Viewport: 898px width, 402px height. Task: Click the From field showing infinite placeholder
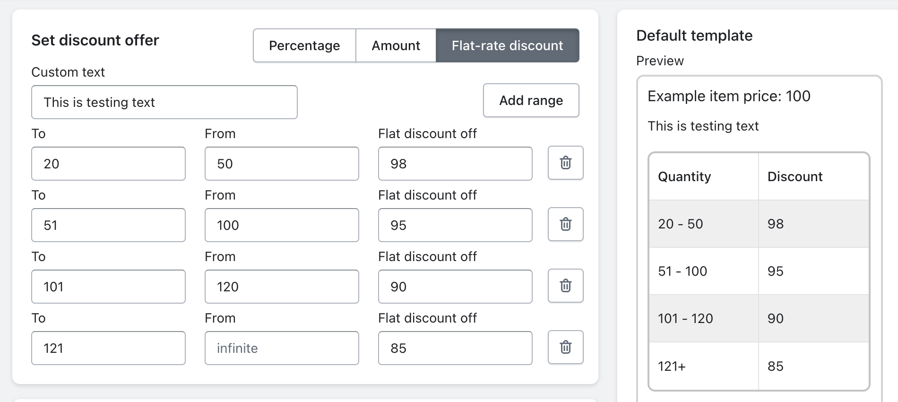point(282,348)
